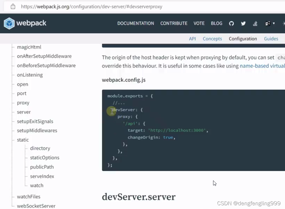285x209 pixels.
Task: Go to onAfterSetupMiddleware in sidebar
Action: pos(44,56)
